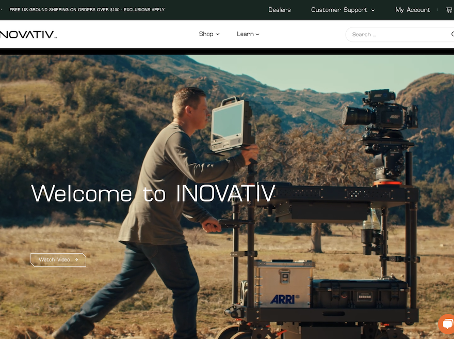Click the Welcome to INOVATIV heading

coord(153,193)
